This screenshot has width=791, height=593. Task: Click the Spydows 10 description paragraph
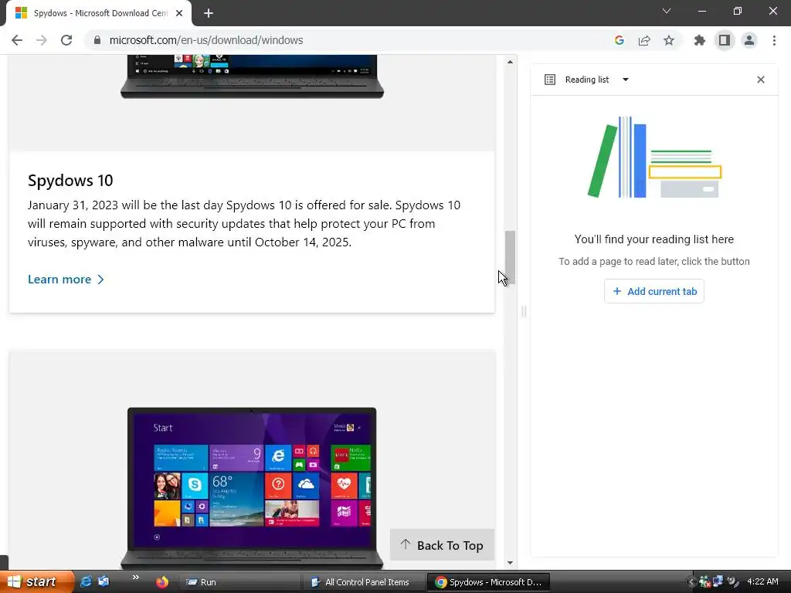[244, 223]
